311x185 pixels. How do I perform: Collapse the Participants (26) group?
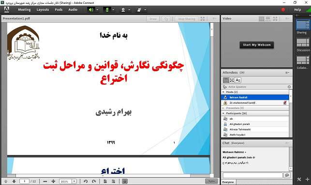[223, 113]
